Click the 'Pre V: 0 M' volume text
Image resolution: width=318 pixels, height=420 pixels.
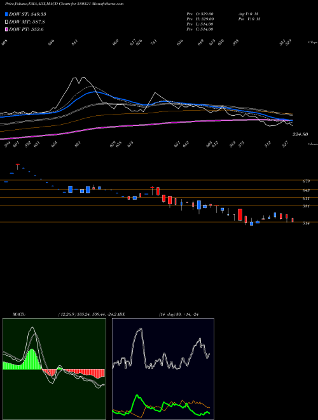[249, 19]
